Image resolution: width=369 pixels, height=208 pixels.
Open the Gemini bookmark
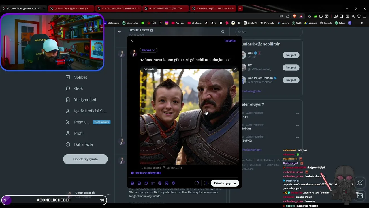(x=283, y=23)
